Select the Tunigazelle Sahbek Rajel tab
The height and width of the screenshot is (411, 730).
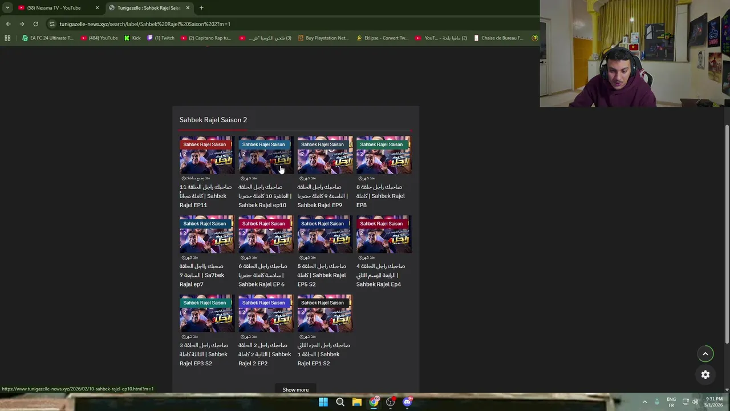pos(149,8)
